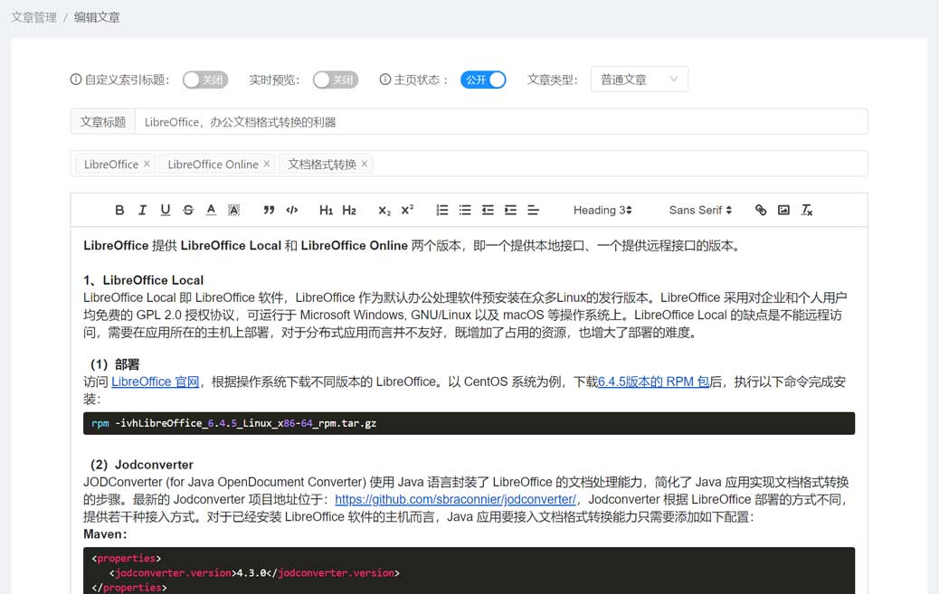Open the text alignment options
Screen dimensions: 939x594
pos(533,210)
